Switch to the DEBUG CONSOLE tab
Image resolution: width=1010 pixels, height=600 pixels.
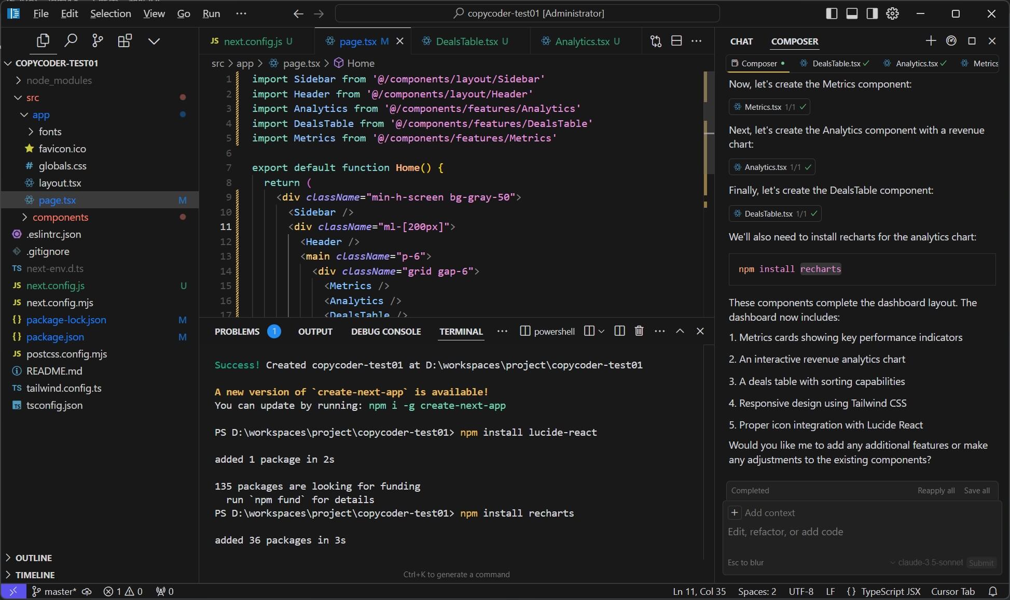click(386, 332)
